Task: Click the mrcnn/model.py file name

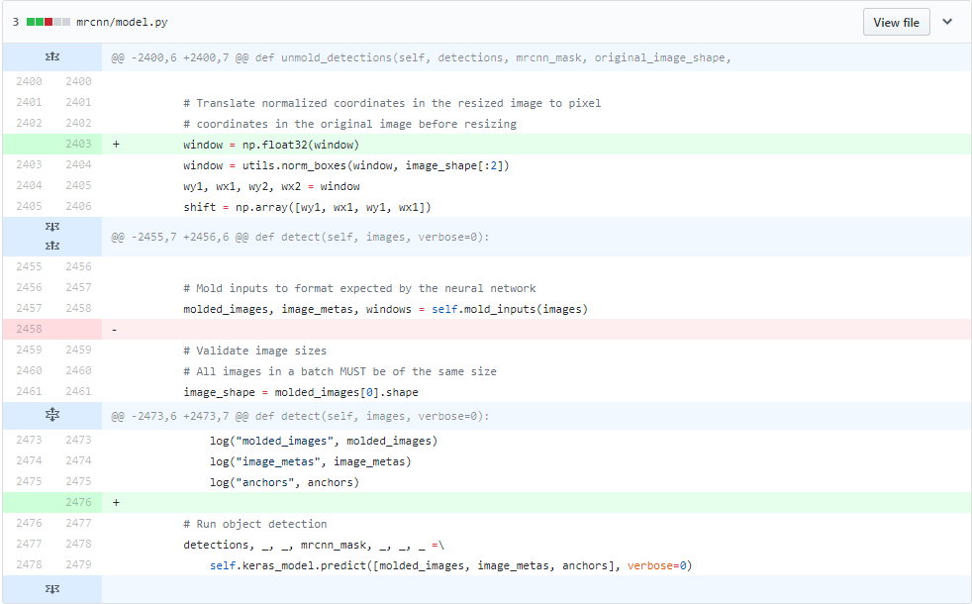Action: [122, 23]
